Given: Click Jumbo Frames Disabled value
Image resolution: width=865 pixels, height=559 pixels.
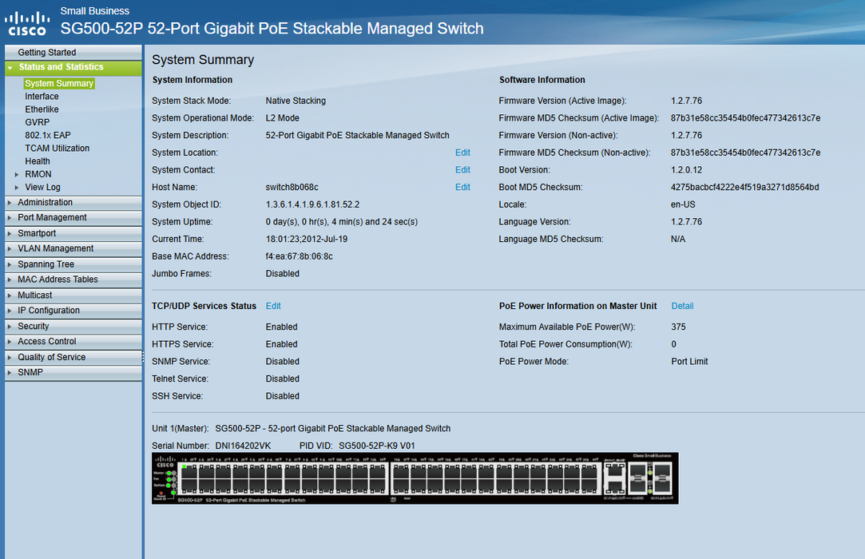Looking at the screenshot, I should pyautogui.click(x=283, y=274).
